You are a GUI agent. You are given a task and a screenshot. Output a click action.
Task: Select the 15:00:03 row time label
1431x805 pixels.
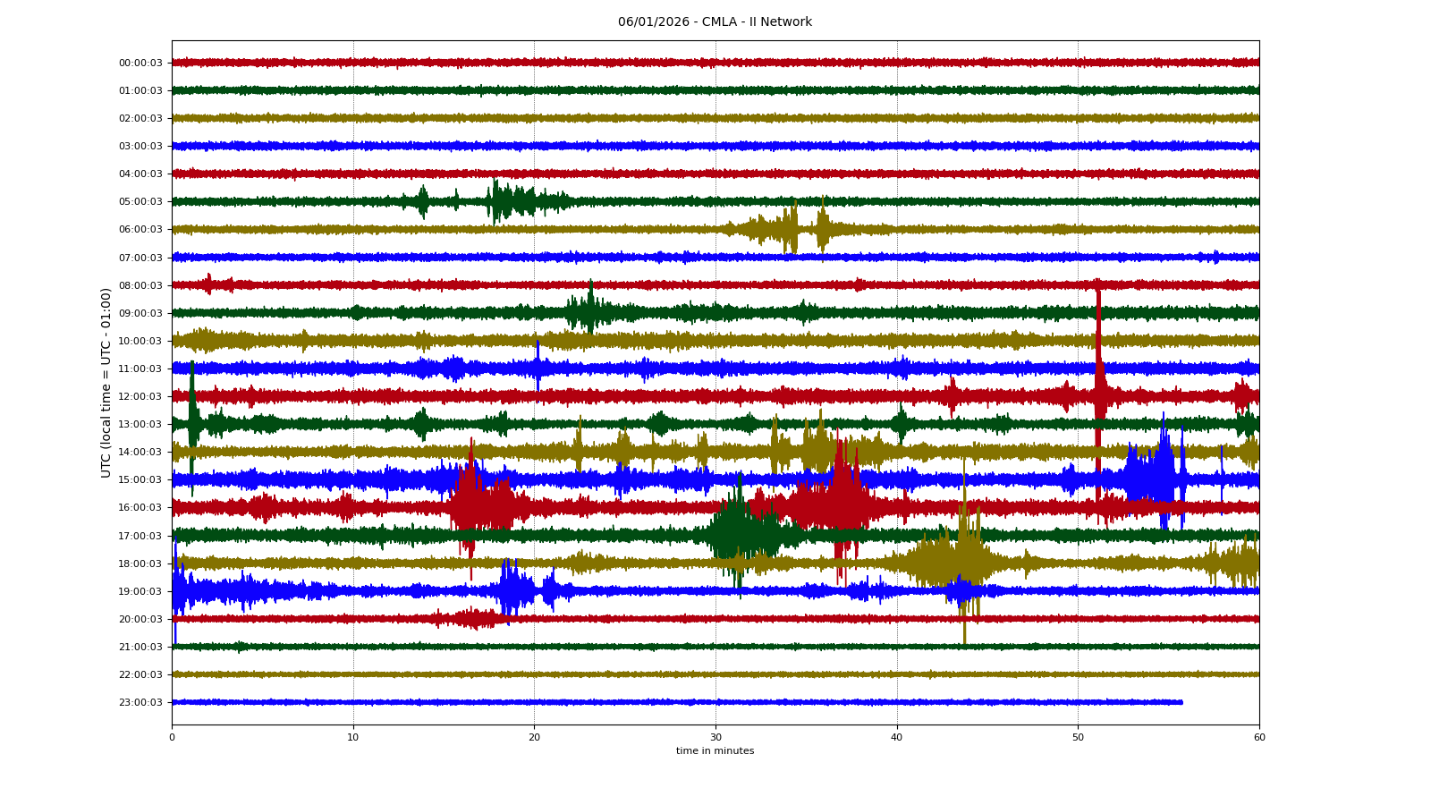click(x=140, y=480)
